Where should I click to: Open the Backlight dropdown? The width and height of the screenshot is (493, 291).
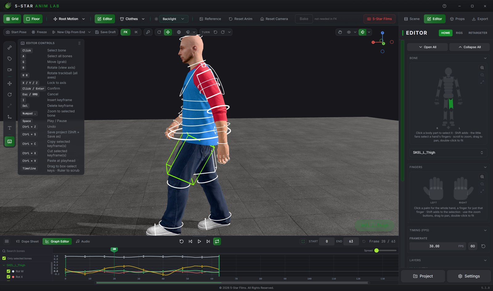173,19
